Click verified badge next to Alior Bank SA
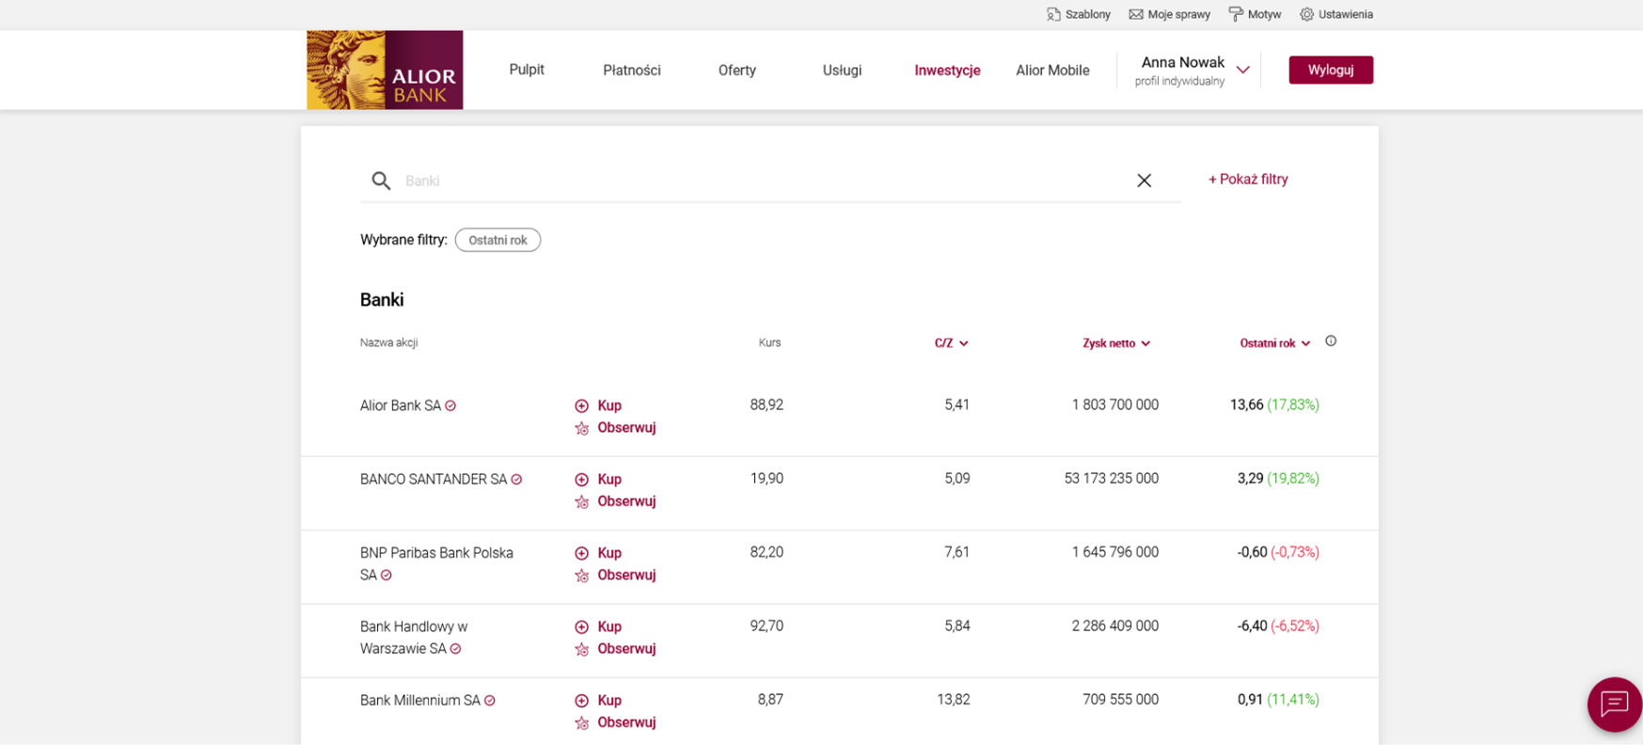 tap(450, 405)
